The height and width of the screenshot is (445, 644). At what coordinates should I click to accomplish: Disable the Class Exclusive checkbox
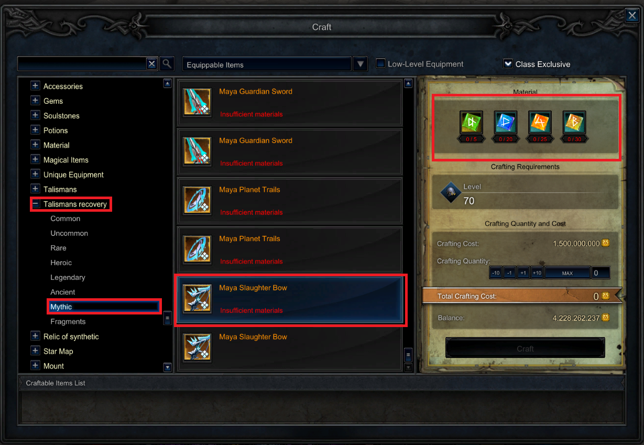507,64
